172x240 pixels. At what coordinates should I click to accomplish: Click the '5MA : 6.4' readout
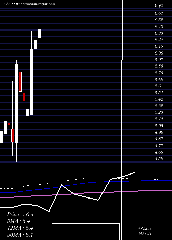pos(19,221)
